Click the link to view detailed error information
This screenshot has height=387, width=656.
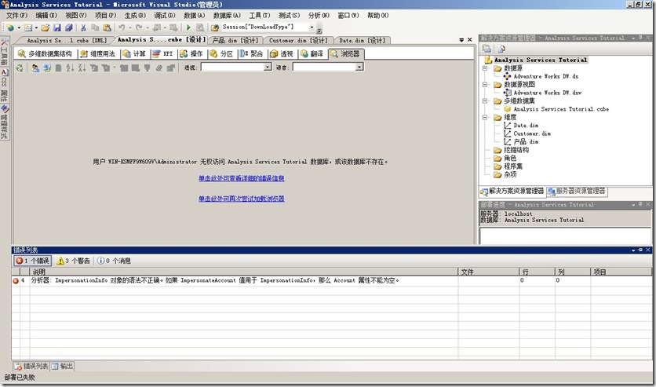point(242,178)
